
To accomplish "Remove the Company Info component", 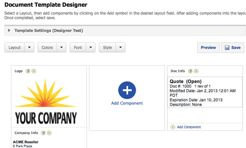I will (x=49, y=133).
